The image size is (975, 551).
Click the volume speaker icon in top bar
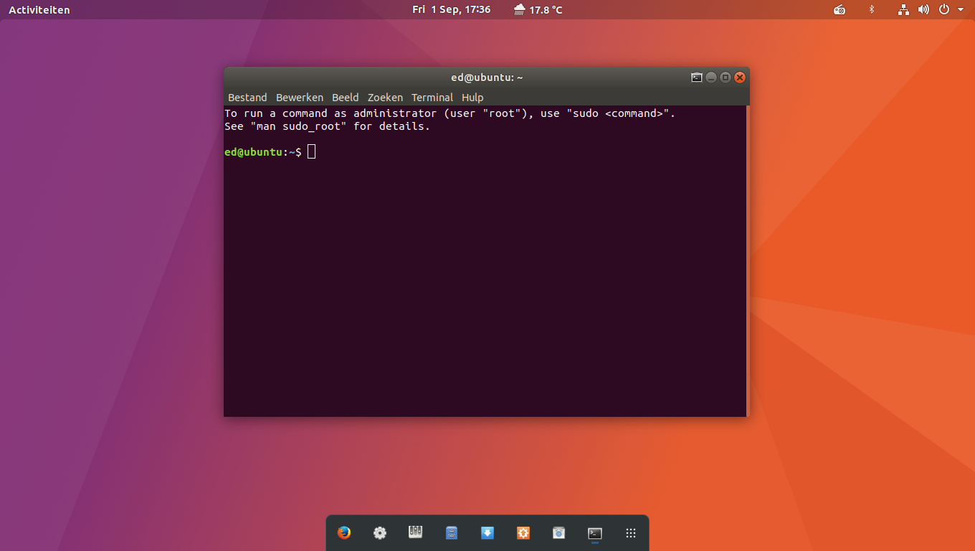(x=923, y=9)
